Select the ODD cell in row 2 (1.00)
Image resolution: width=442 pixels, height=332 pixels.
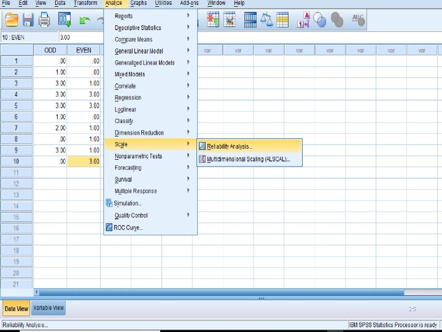pyautogui.click(x=50, y=72)
